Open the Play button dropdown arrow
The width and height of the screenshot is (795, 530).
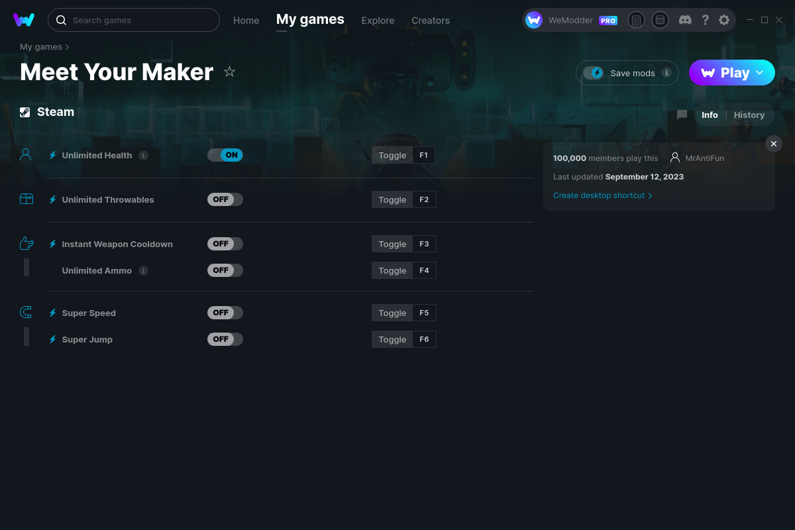[x=759, y=73]
